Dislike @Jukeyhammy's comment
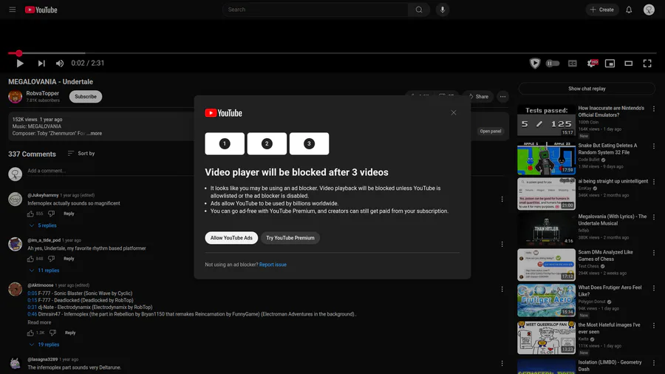The width and height of the screenshot is (665, 374). 51,214
